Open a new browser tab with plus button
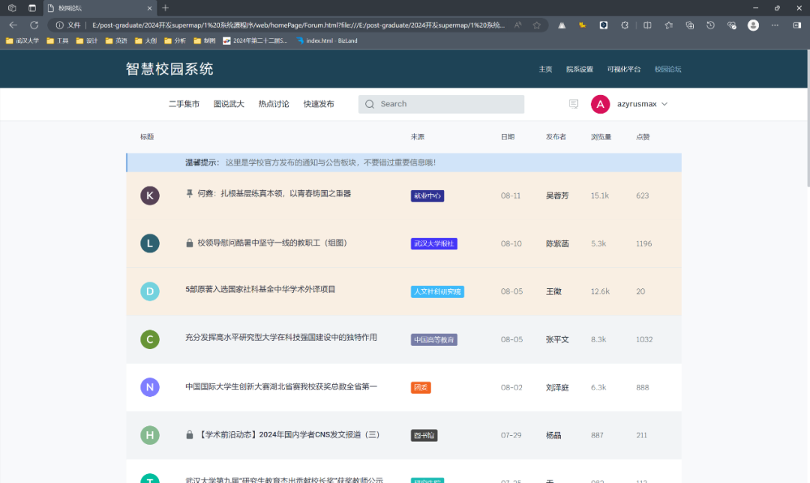This screenshot has height=483, width=810. [x=166, y=7]
